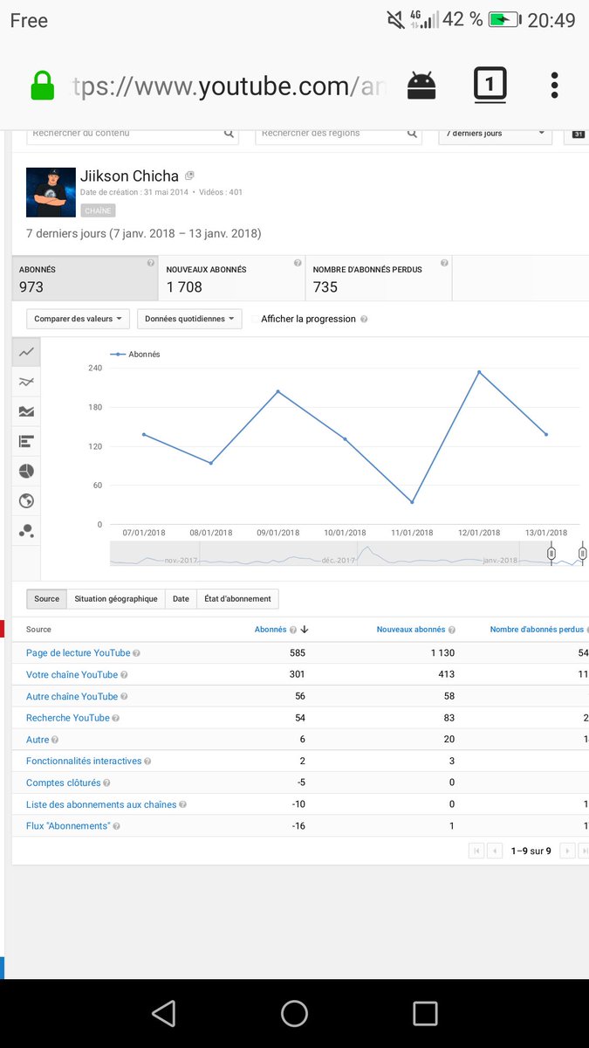The height and width of the screenshot is (1048, 589).
Task: Show help next to Comptes clôturés
Action: tap(106, 783)
